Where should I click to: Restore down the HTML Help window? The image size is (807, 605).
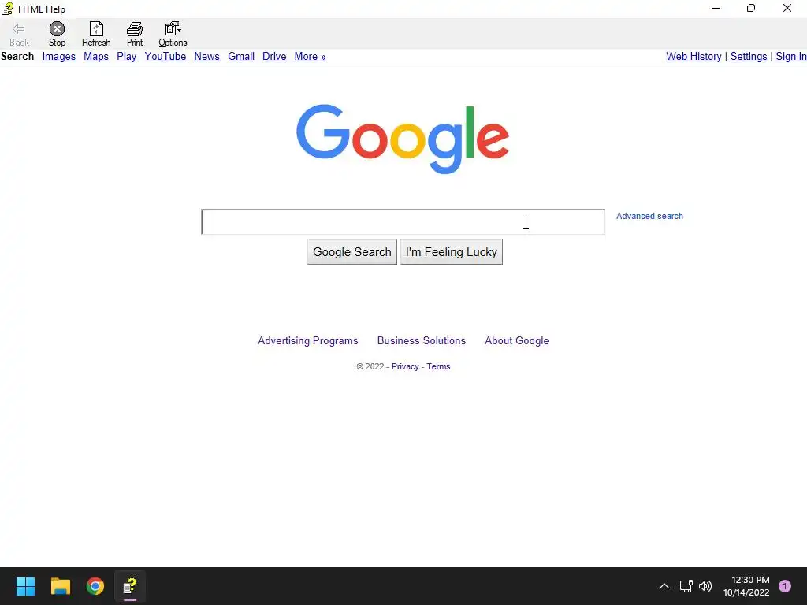(751, 8)
